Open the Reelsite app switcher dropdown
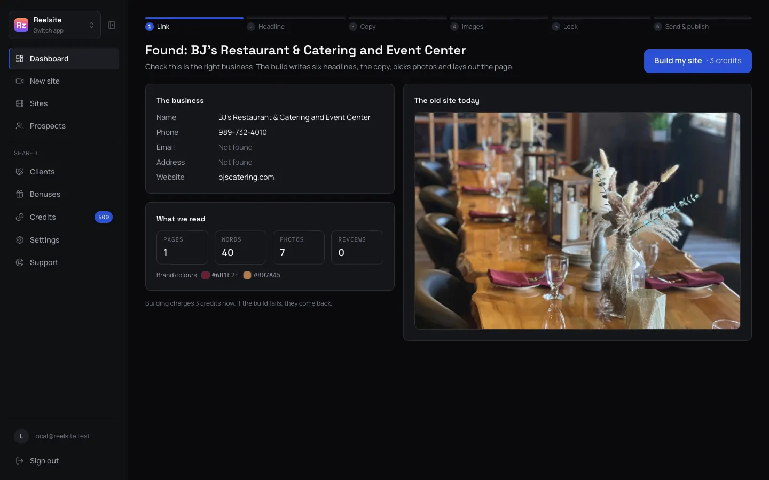Screen dimensions: 769x480 54,25
